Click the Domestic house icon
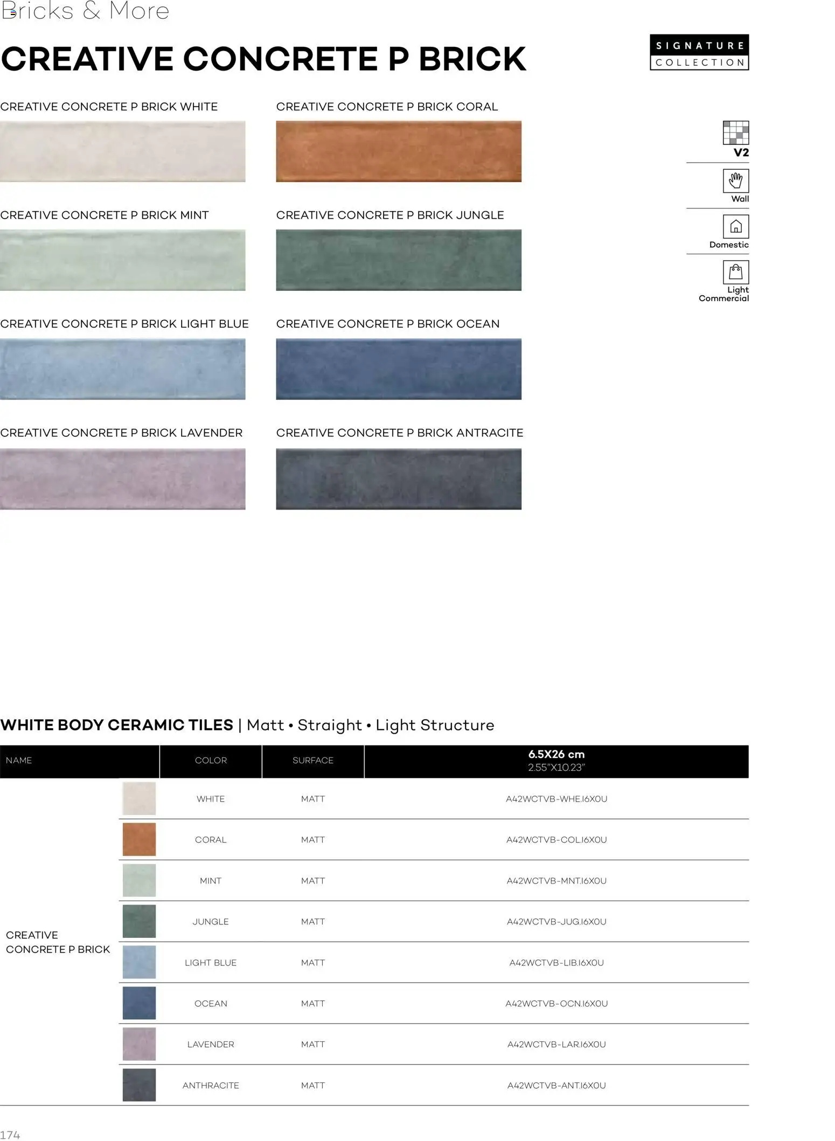Image resolution: width=835 pixels, height=1141 pixels. 735,227
